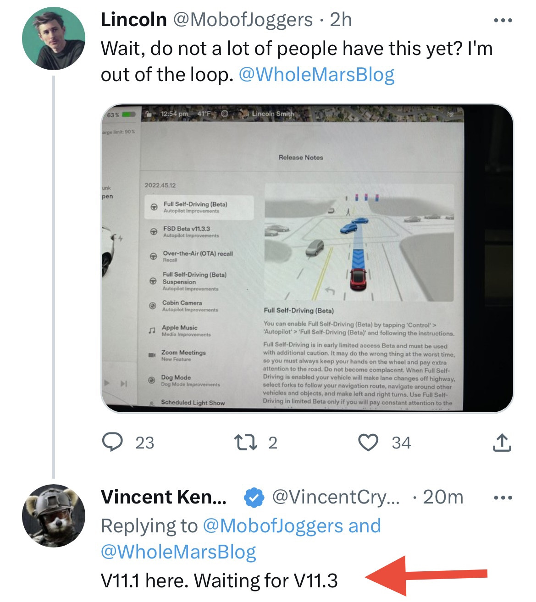This screenshot has height=602, width=536.
Task: Open more options on Lincoln's tweet
Action: (x=503, y=20)
